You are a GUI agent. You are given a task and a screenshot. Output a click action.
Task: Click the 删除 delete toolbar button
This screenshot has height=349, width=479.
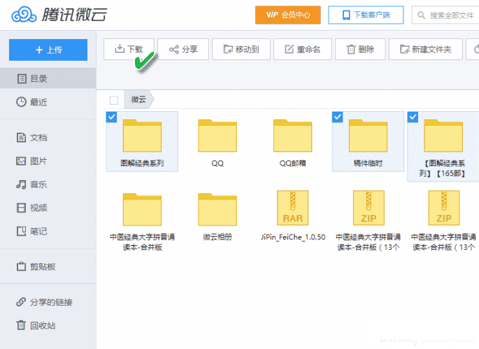[360, 49]
